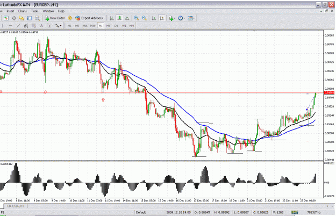Screen dimensions: 336x216
Task: Open the Strategy Tester icon
Action: (x=37, y=18)
